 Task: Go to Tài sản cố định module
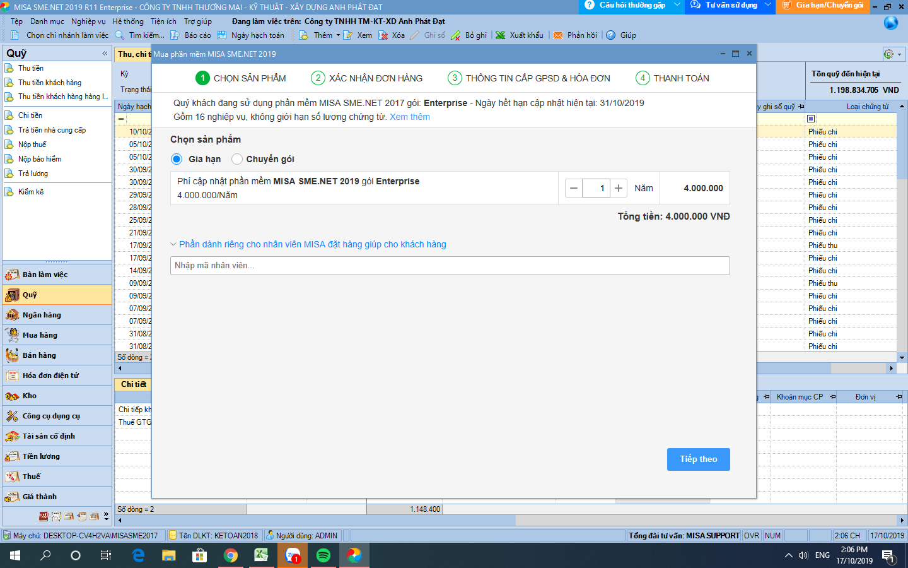(57, 436)
